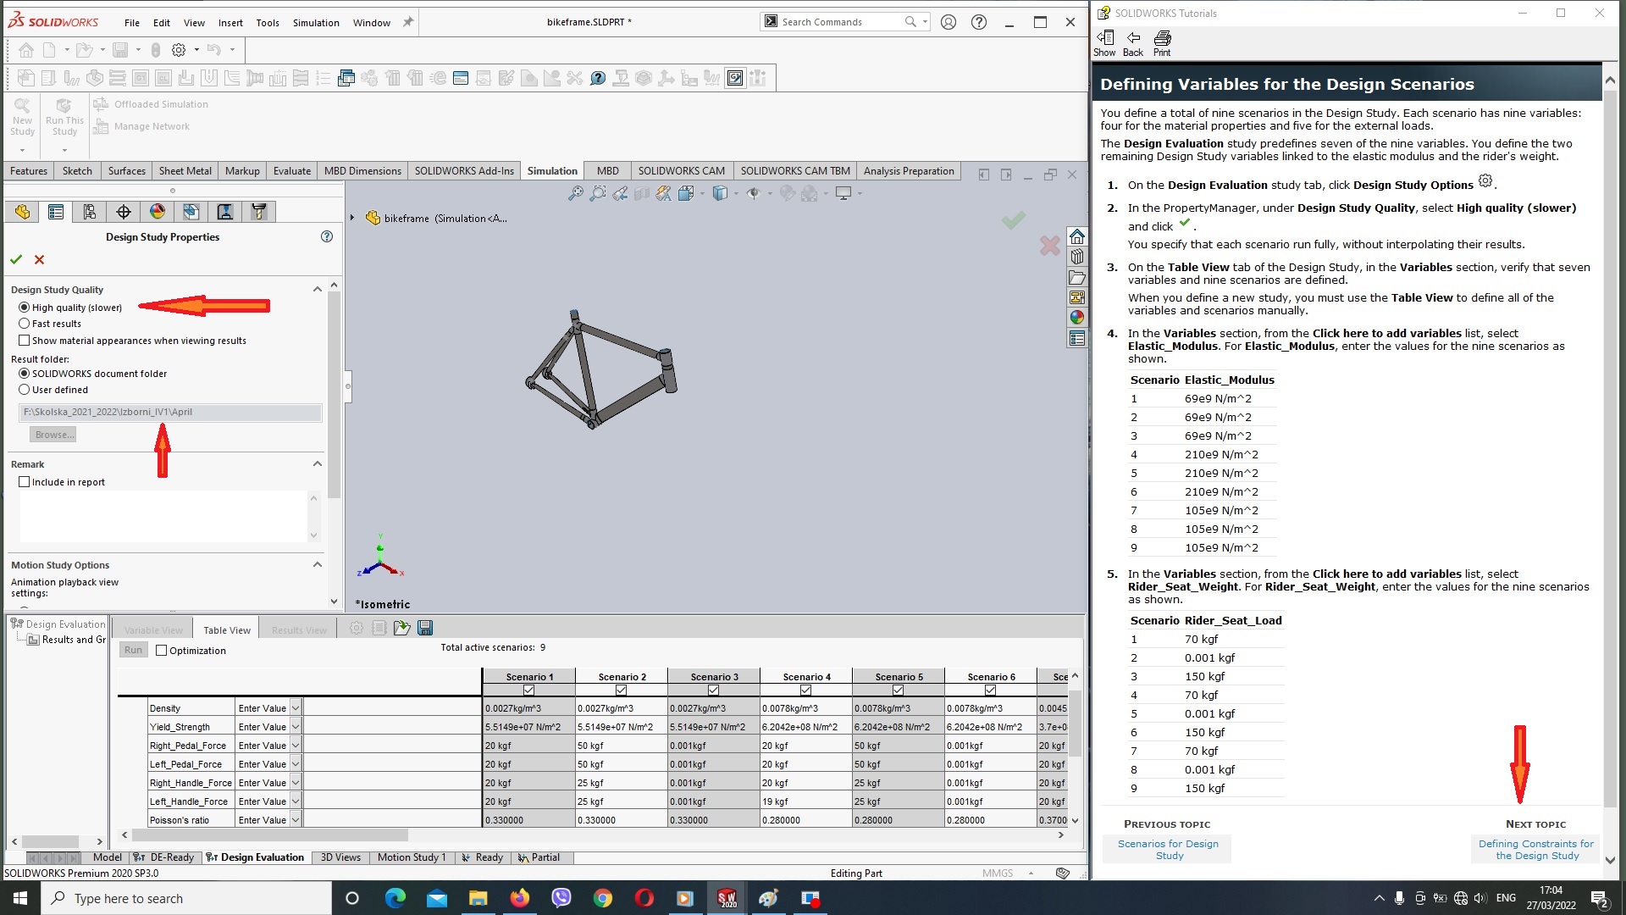Toggle Include in report checkbox
This screenshot has width=1626, height=915.
24,482
